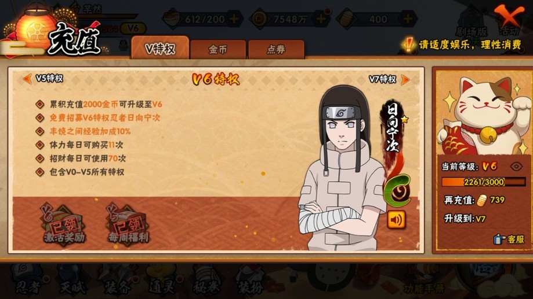Add gold with plus next to 7548万
This screenshot has width=533, height=299.
click(321, 19)
